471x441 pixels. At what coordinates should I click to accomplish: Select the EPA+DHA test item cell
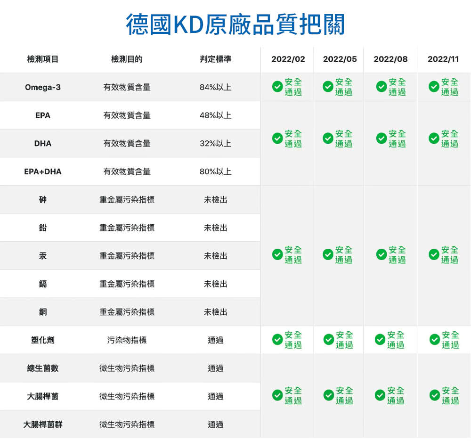43,171
